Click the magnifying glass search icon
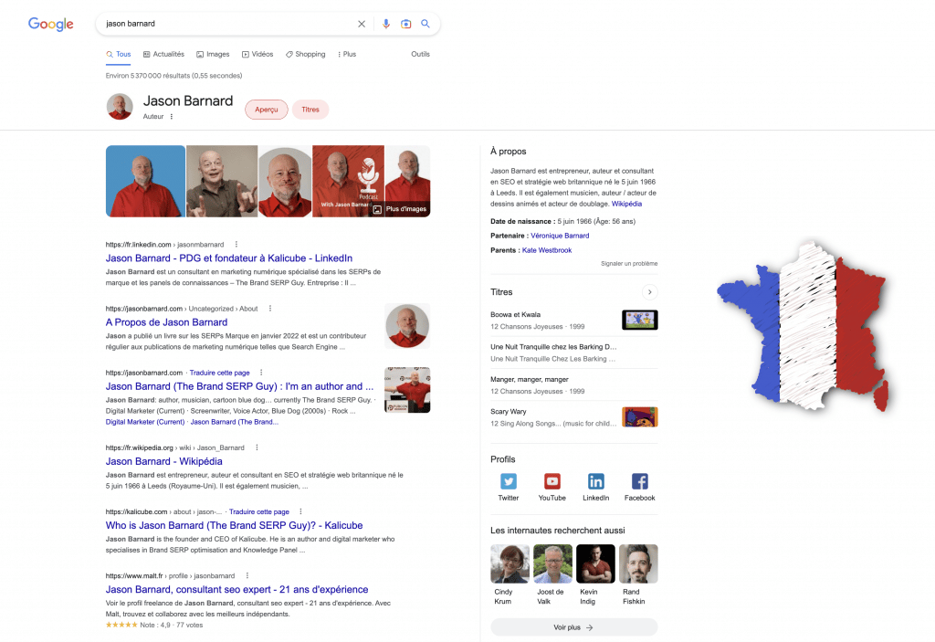Screen dimensions: 935x642 point(425,24)
